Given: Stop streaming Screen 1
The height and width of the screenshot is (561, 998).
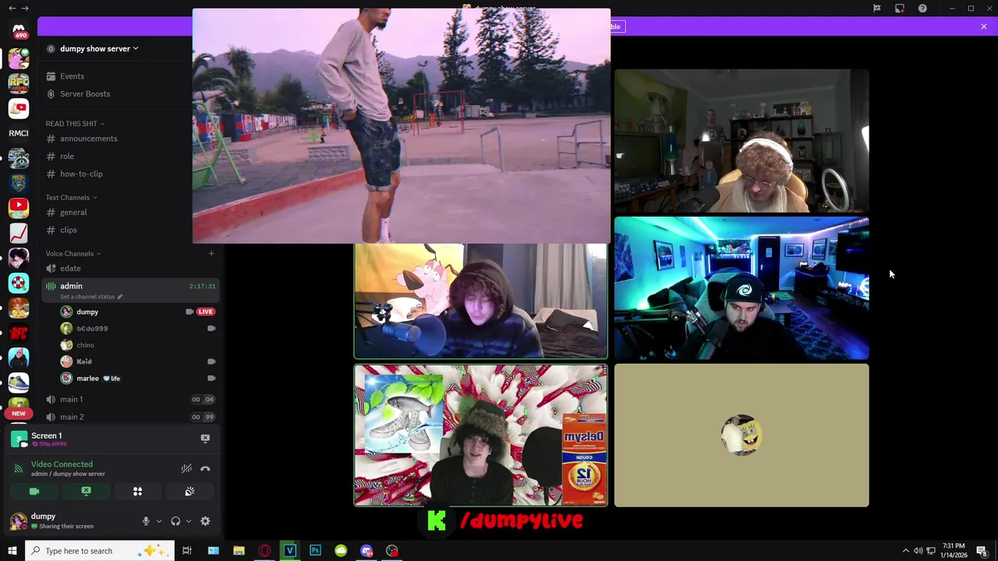Looking at the screenshot, I should tap(205, 439).
